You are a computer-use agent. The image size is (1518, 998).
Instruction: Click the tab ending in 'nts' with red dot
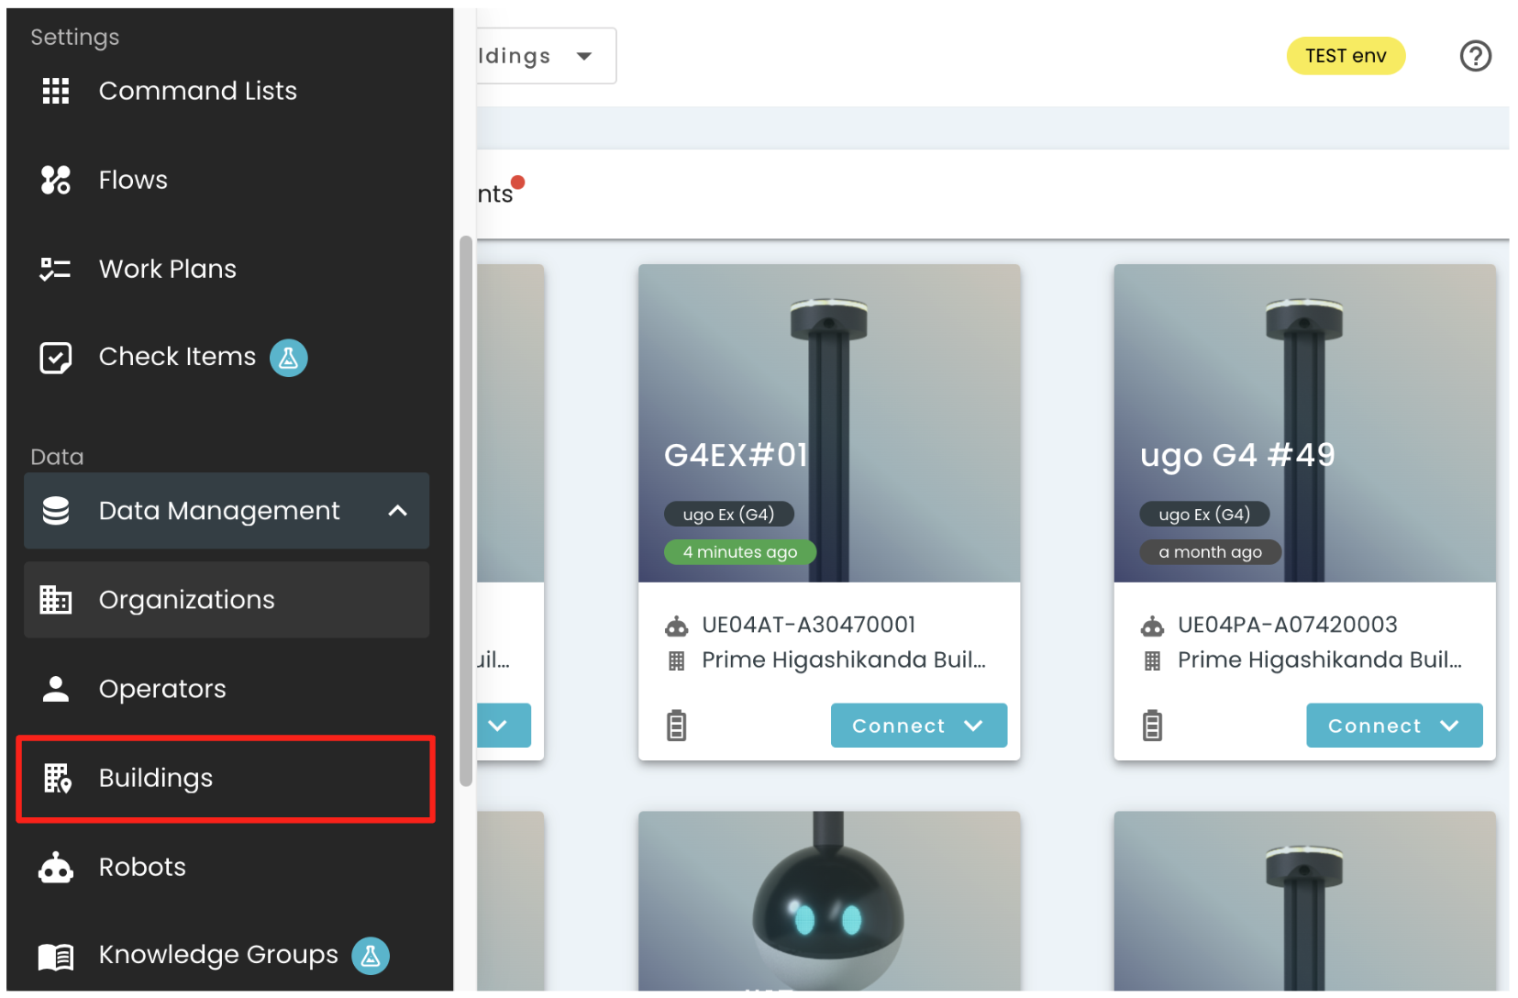[501, 193]
